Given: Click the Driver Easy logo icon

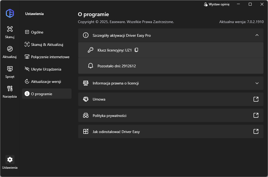Looking at the screenshot, I should (10, 13).
